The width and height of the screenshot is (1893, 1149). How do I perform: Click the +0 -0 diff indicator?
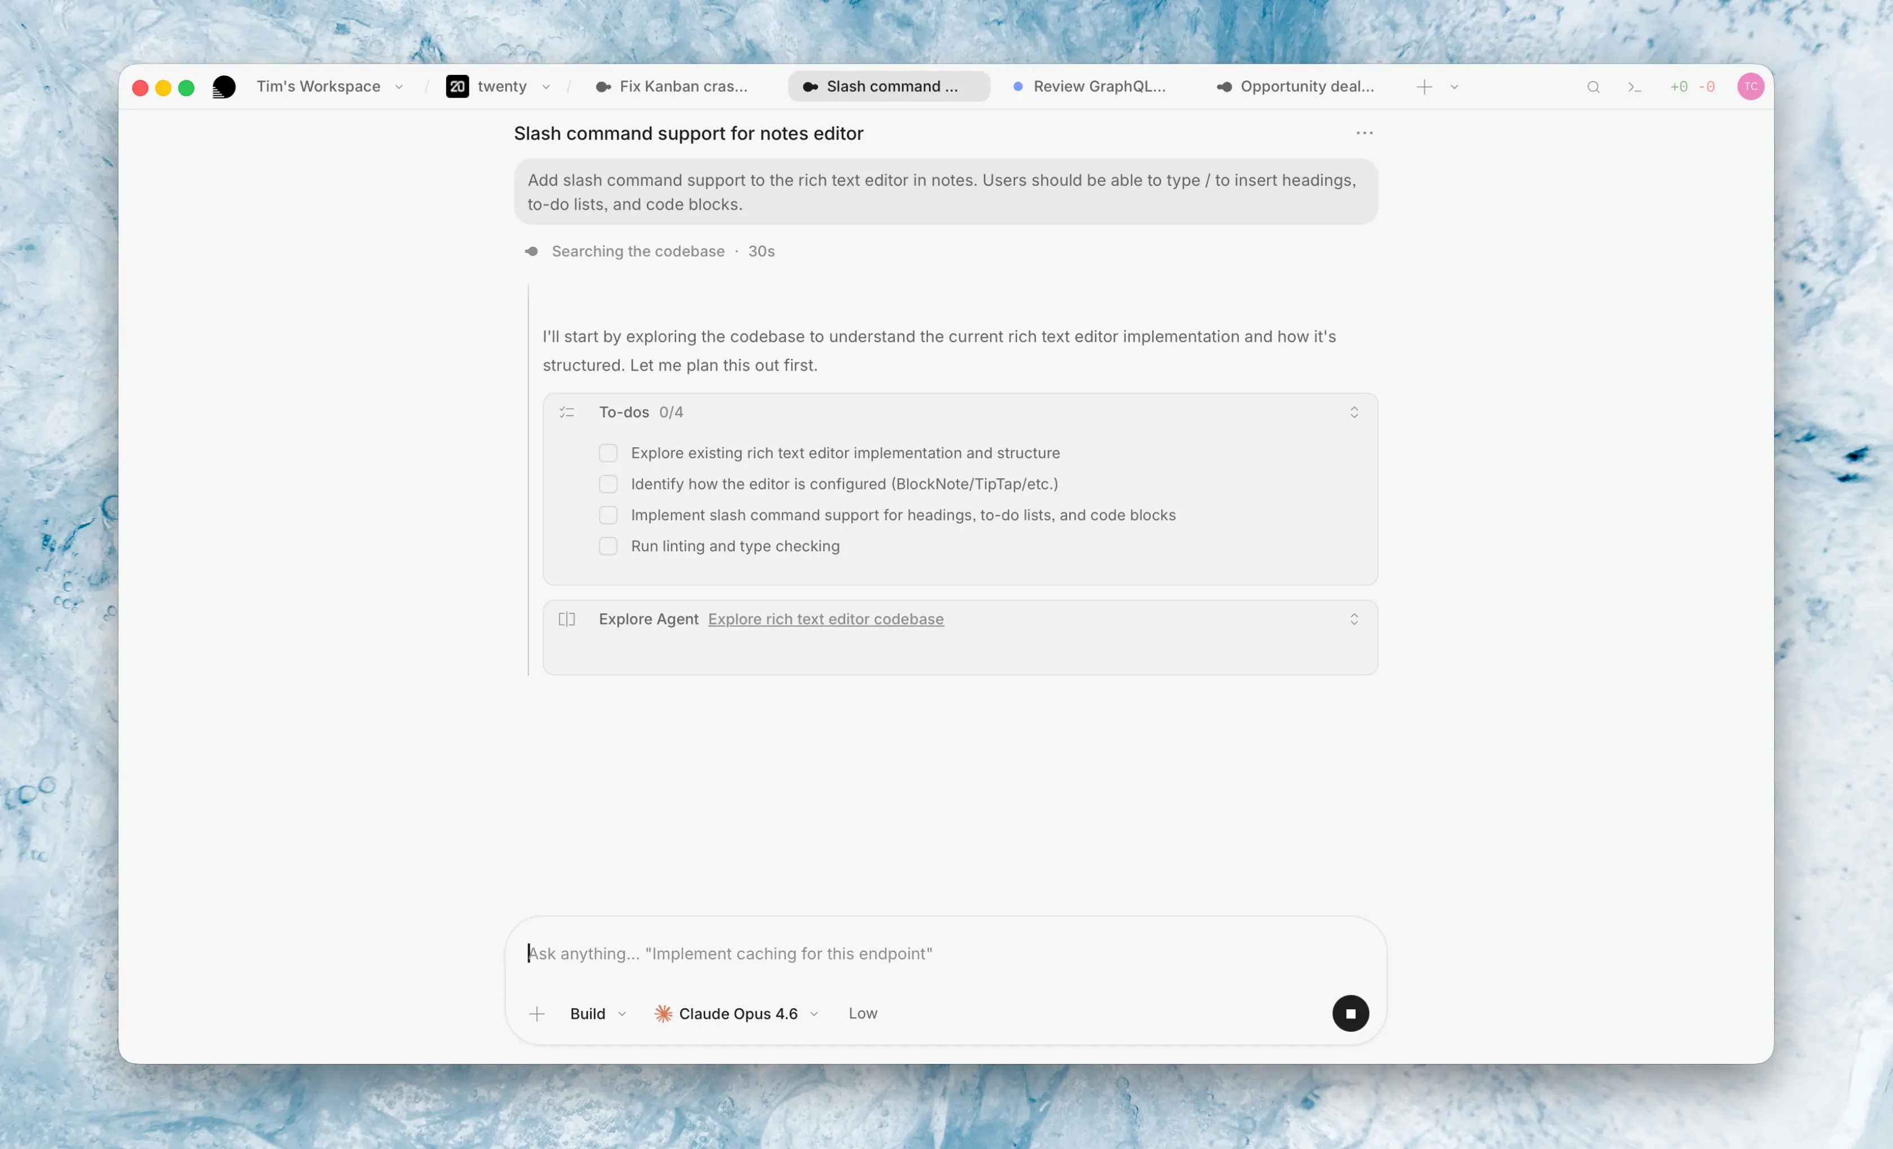tap(1692, 87)
